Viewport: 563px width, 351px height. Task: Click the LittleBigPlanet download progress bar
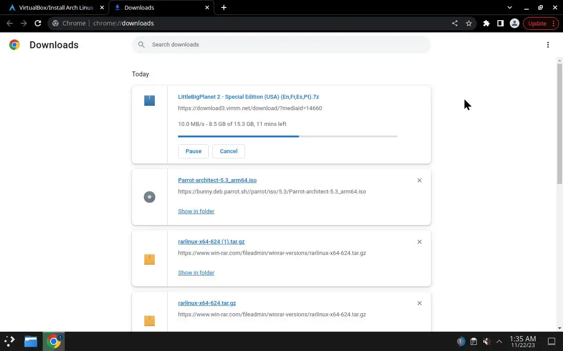click(288, 136)
